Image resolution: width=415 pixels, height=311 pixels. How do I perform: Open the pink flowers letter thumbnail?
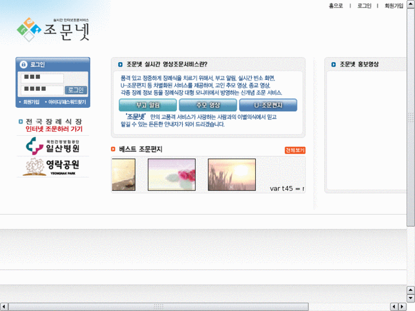172,175
